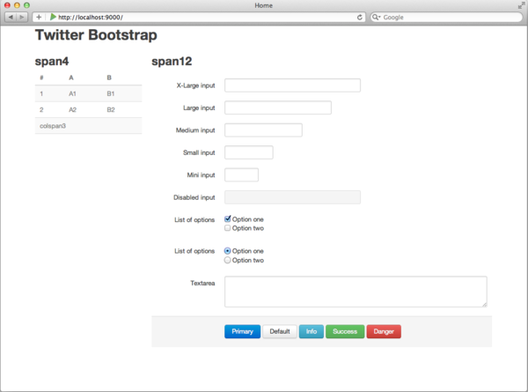This screenshot has height=392, width=528.
Task: Click table cell A1
Action: (x=72, y=93)
